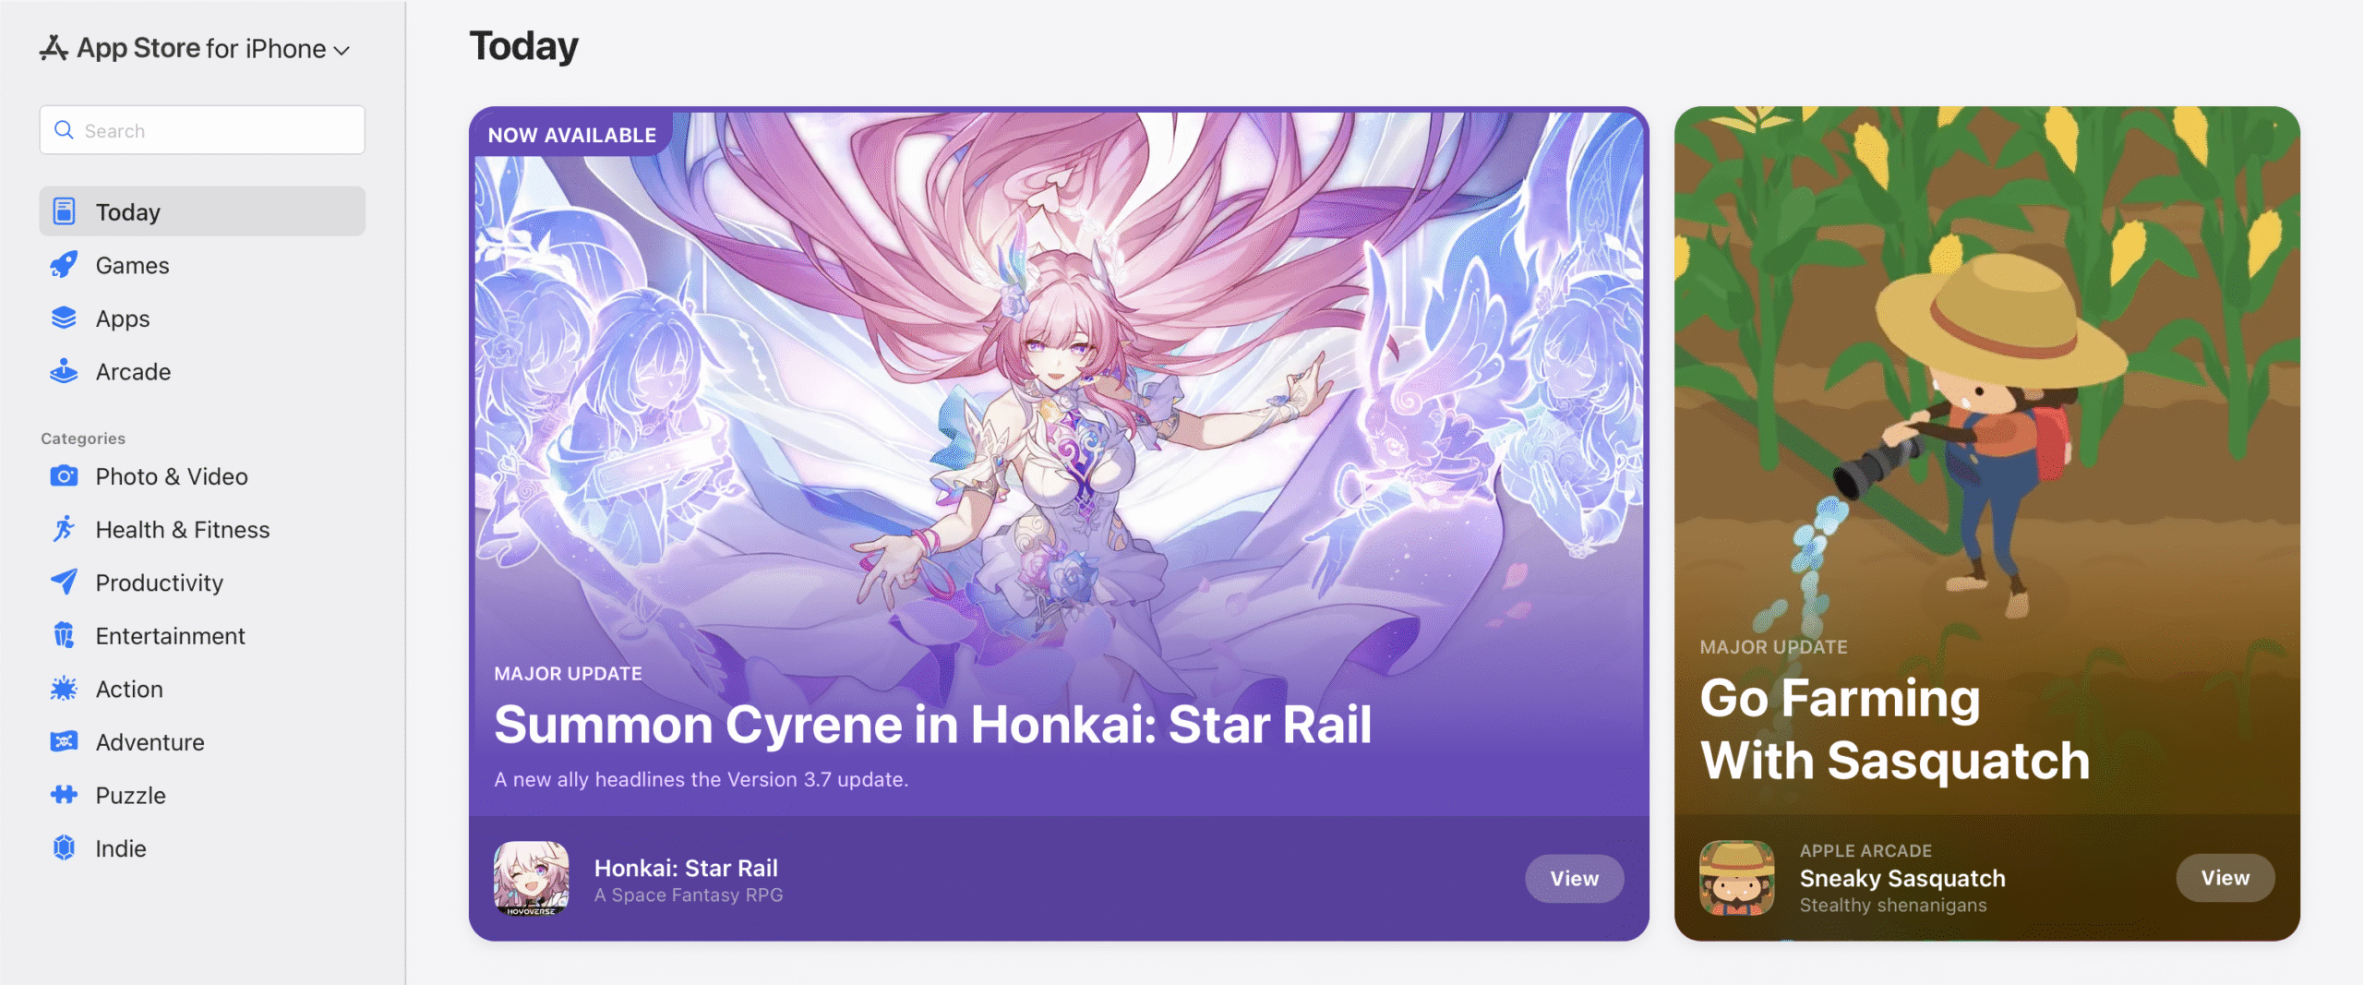The height and width of the screenshot is (985, 2363).
Task: Open the Games rocket icon
Action: tap(64, 265)
